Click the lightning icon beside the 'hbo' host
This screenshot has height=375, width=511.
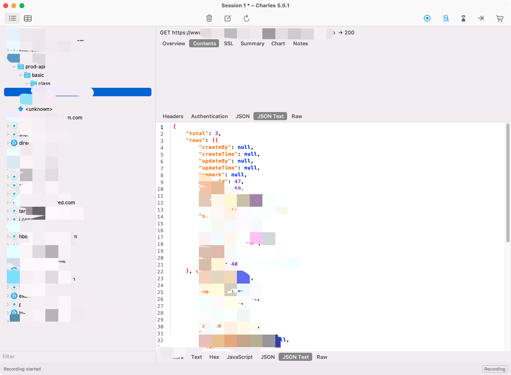(x=14, y=236)
